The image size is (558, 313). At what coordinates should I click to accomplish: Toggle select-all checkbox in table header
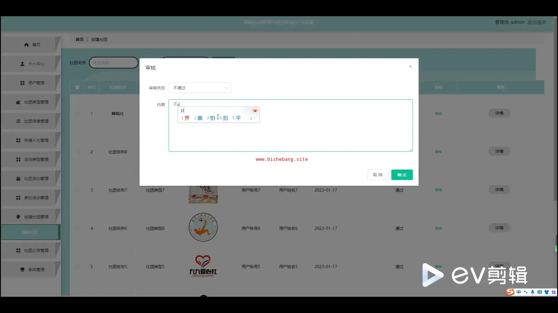point(77,87)
